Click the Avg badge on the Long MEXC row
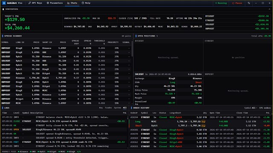 pyautogui.click(x=203, y=122)
